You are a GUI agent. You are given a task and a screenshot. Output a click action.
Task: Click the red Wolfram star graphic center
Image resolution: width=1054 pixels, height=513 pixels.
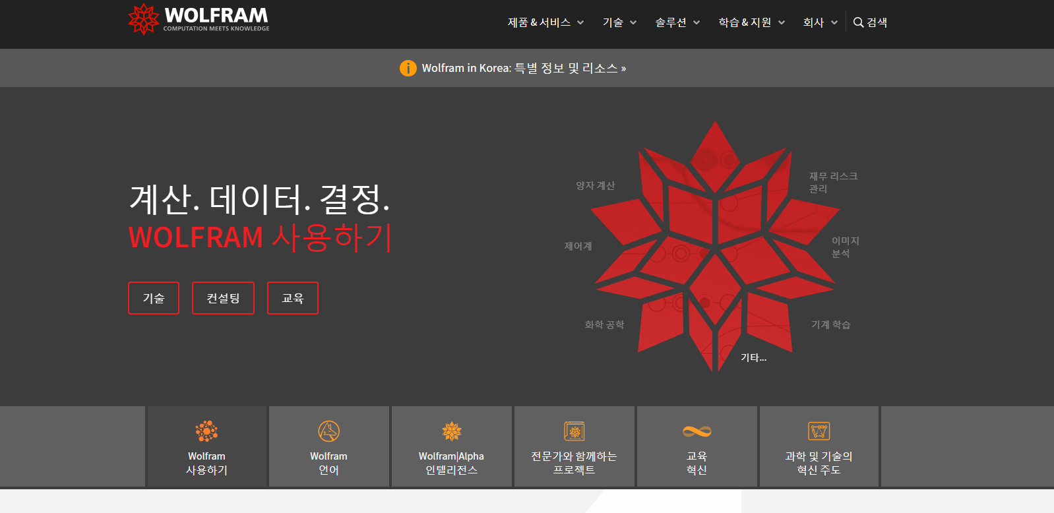tap(715, 246)
